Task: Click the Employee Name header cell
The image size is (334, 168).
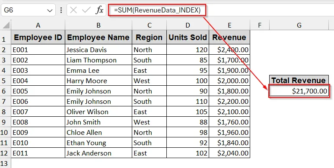Action: [99, 37]
